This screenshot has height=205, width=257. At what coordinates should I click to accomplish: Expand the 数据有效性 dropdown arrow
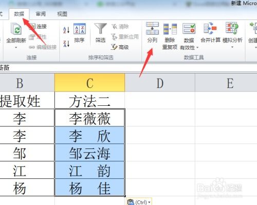coord(197,47)
